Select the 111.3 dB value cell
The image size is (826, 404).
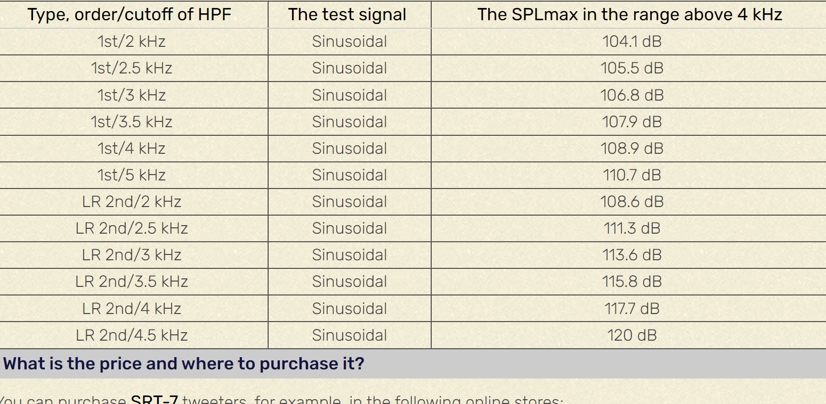632,228
